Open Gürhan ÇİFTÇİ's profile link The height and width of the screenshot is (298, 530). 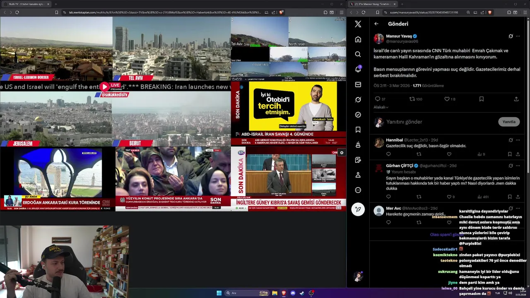pyautogui.click(x=400, y=166)
